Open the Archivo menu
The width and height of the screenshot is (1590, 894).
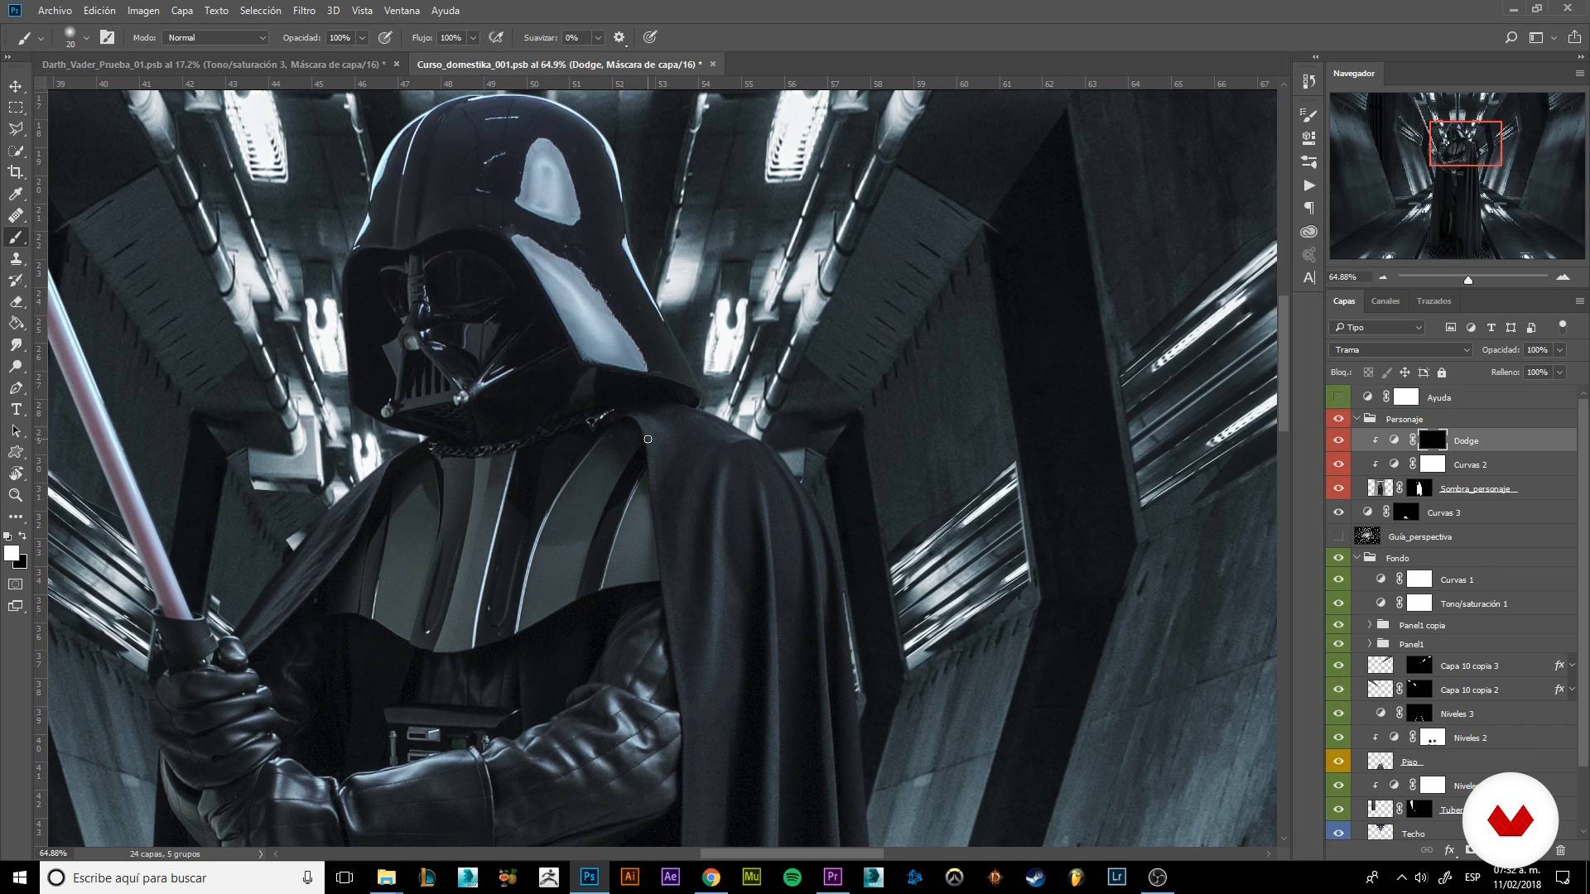(x=55, y=11)
